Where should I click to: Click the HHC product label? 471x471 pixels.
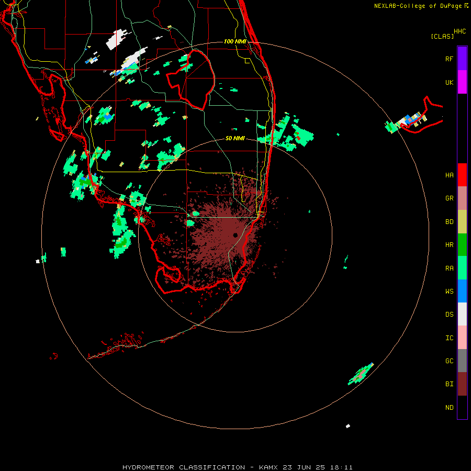click(x=459, y=31)
